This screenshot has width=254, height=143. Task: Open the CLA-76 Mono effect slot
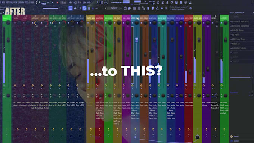240,30
